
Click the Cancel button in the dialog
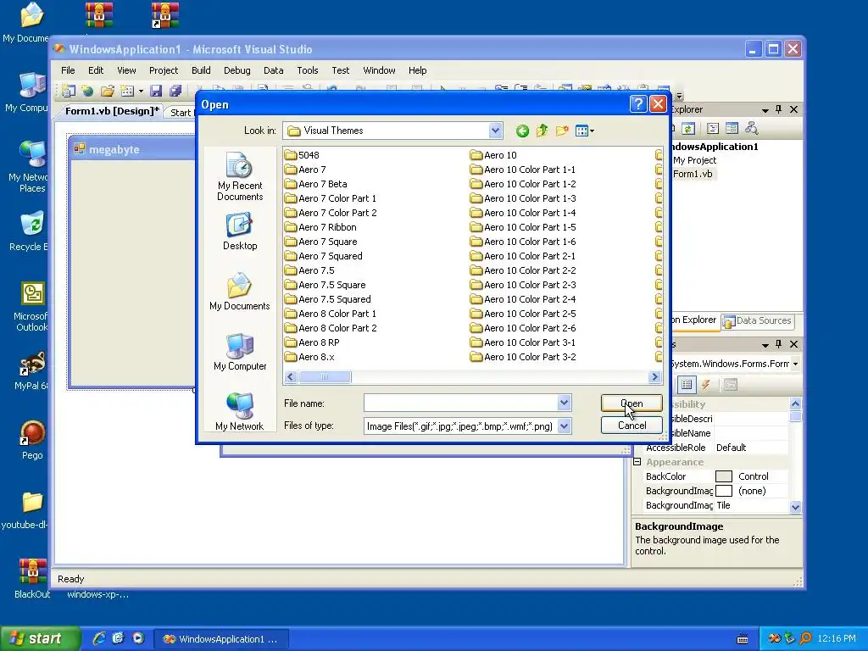[x=632, y=426]
